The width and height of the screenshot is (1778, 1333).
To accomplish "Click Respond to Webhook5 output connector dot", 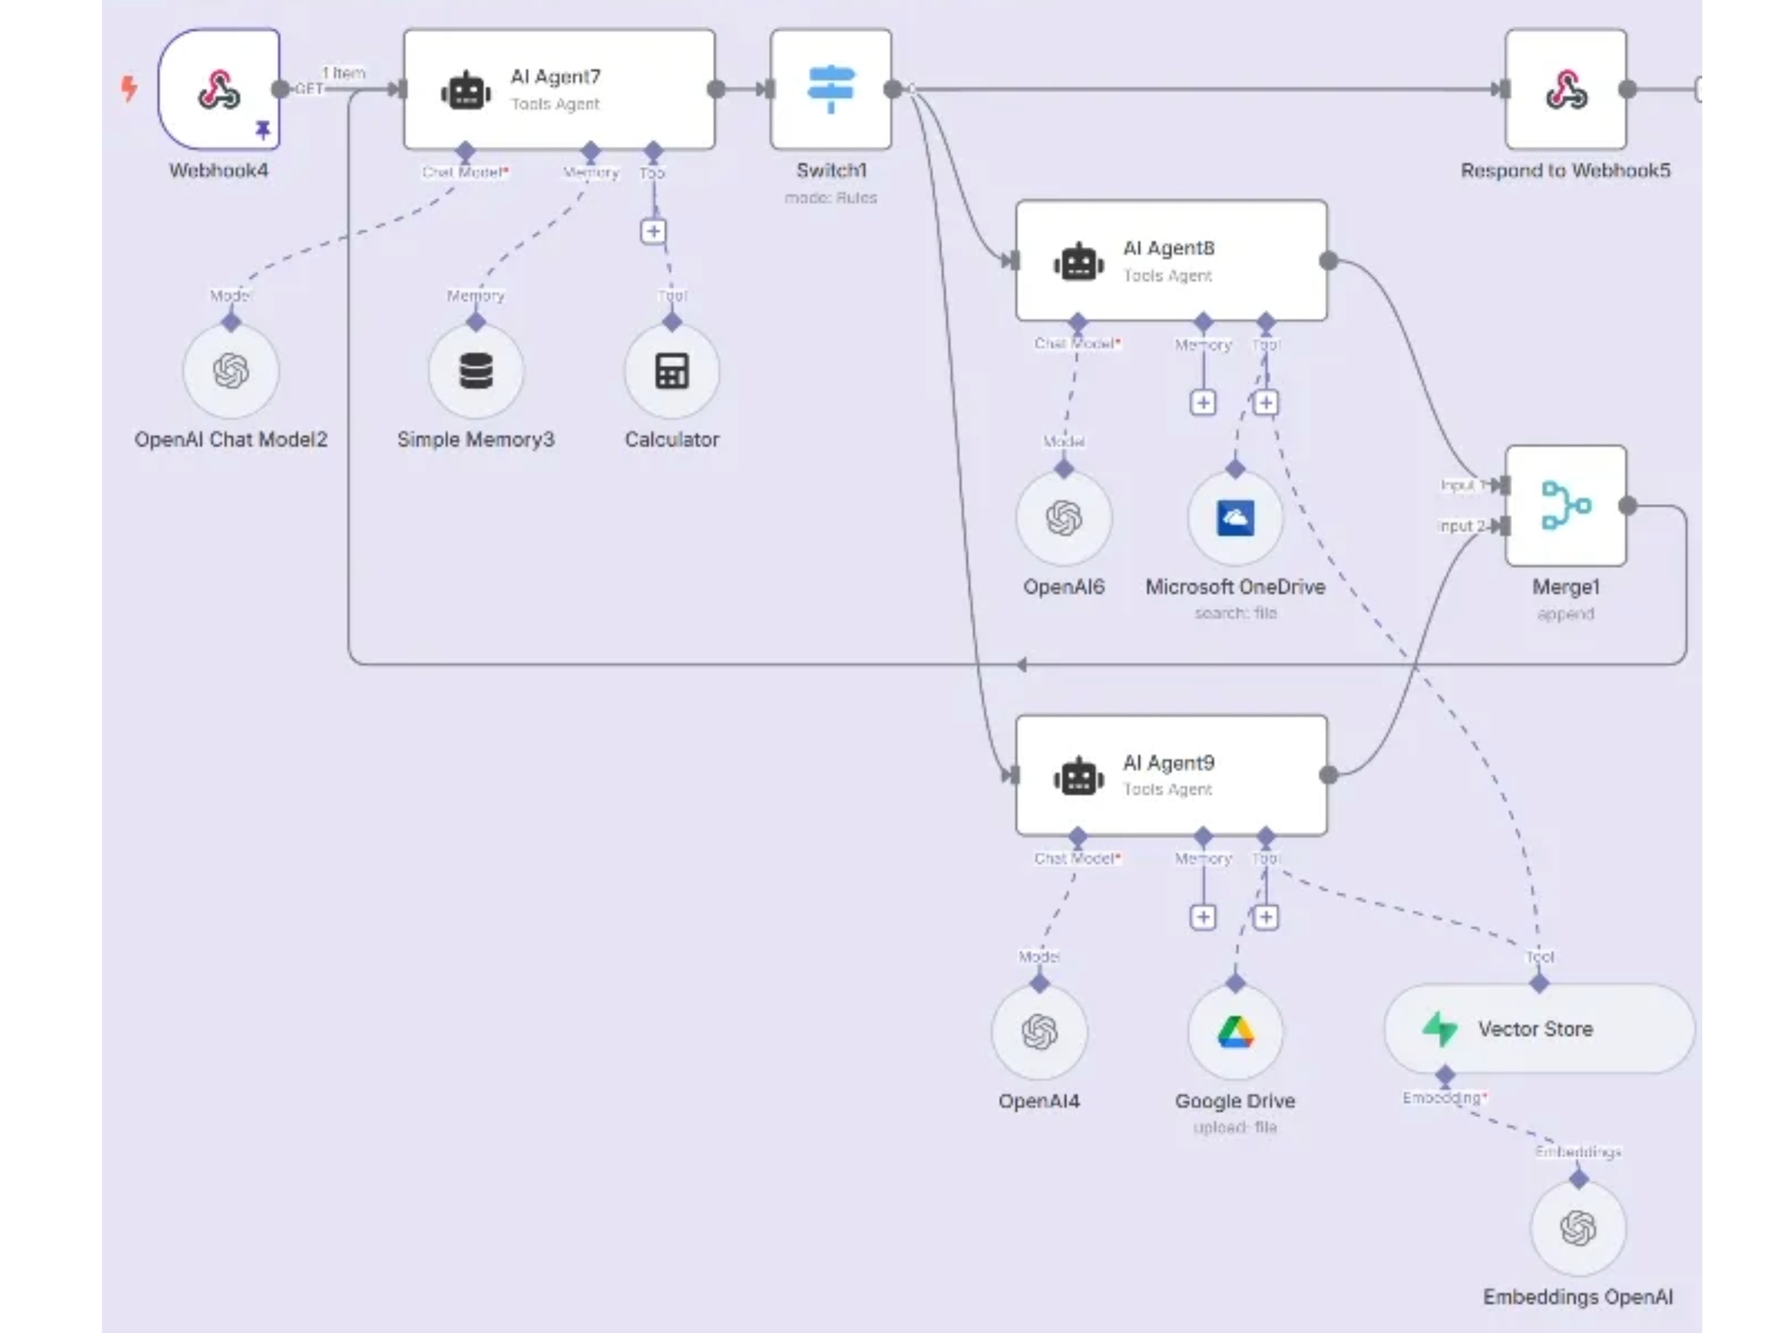I will point(1628,89).
